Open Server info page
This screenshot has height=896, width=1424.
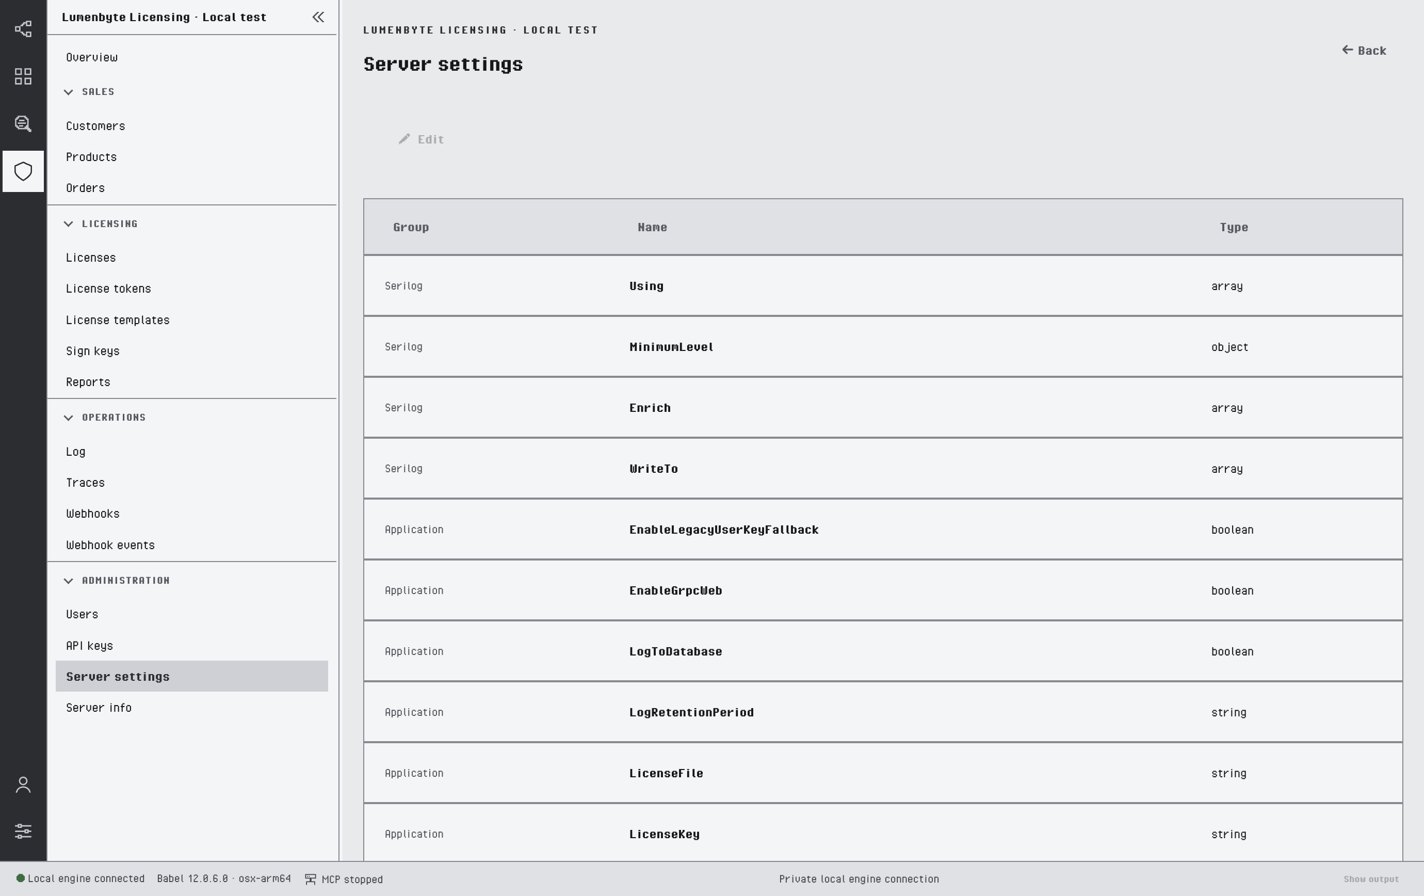pos(99,708)
